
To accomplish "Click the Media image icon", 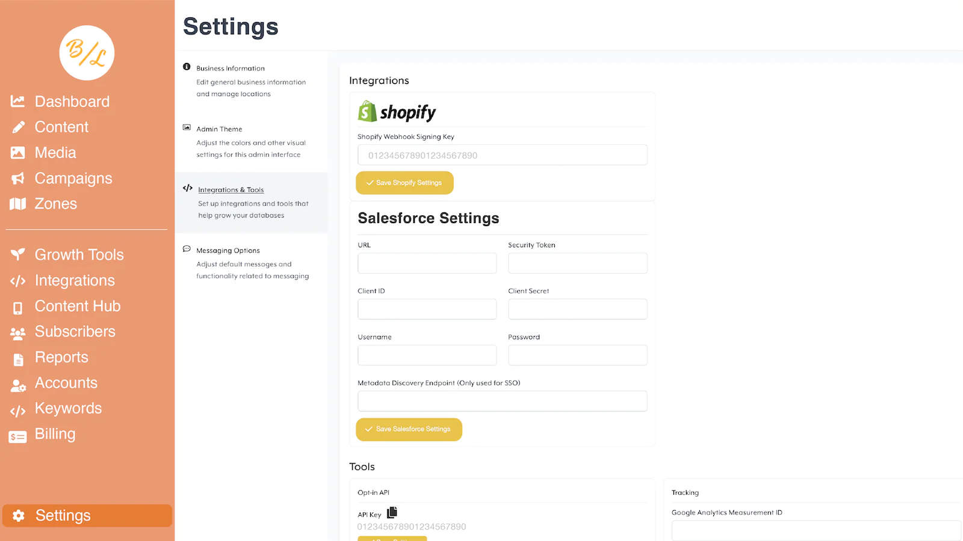I will (18, 153).
